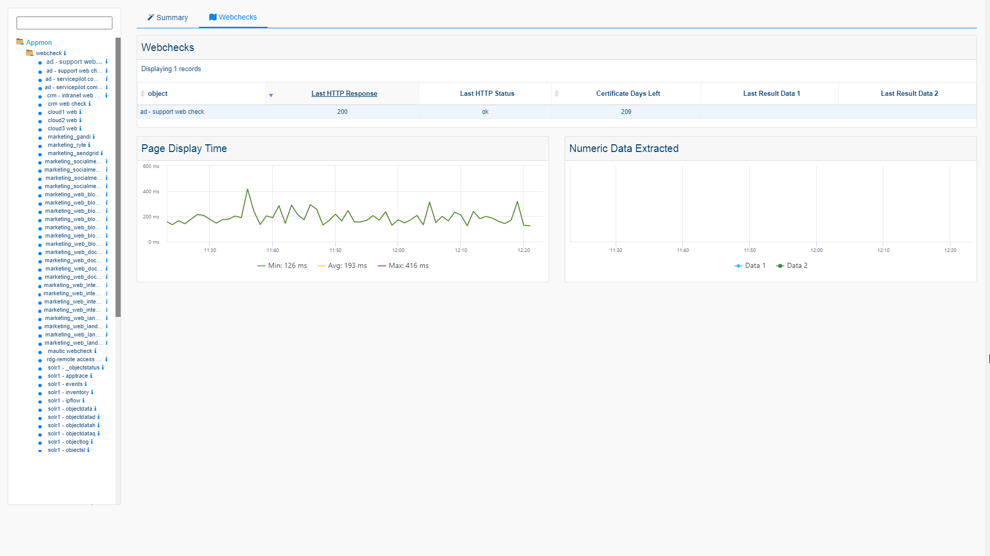This screenshot has height=556, width=990.
Task: Toggle the Data 2 legend series
Action: tap(791, 265)
